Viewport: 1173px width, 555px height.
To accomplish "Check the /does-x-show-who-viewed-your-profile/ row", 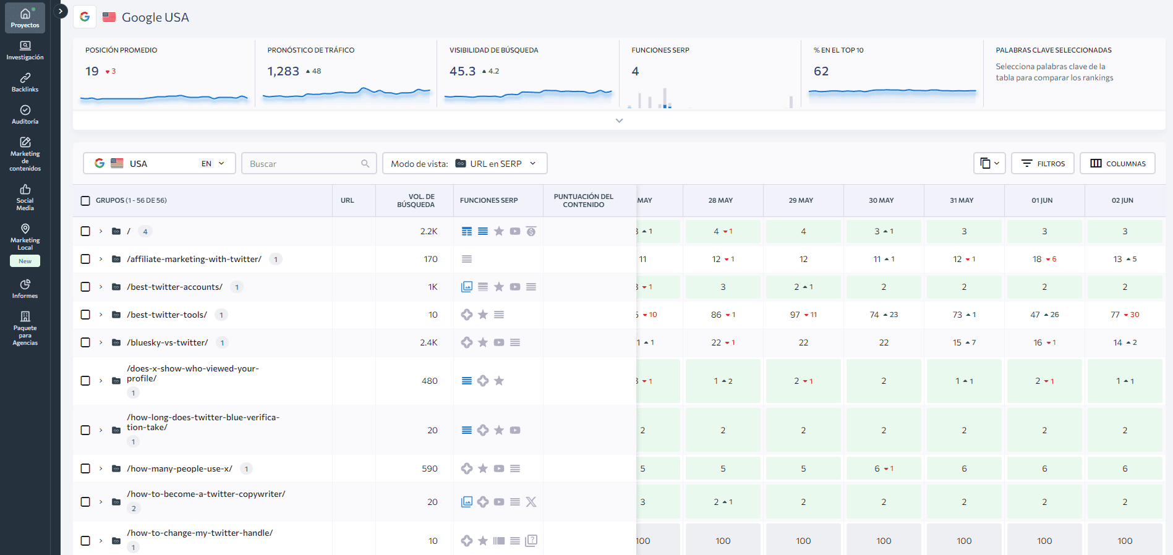I will (85, 381).
